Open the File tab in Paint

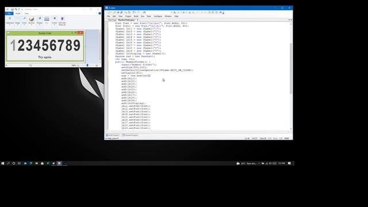[x=9, y=13]
